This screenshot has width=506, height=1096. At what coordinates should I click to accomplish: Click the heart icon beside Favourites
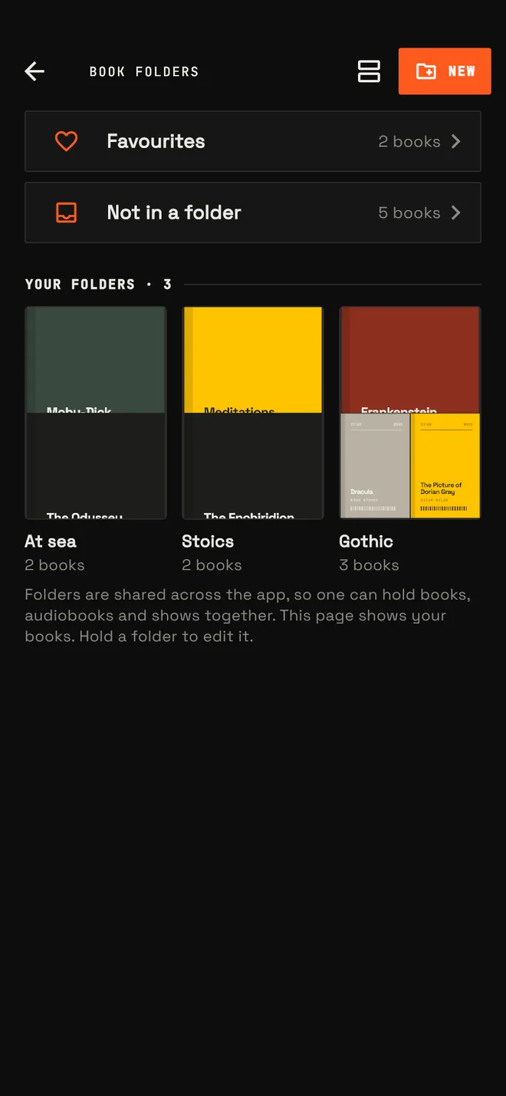pyautogui.click(x=67, y=141)
